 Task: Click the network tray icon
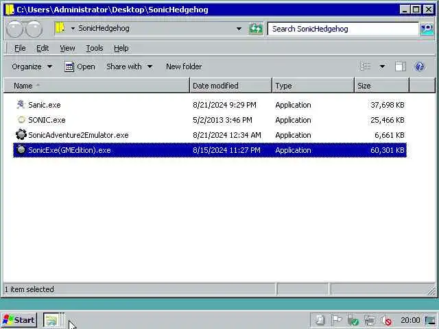tap(370, 320)
